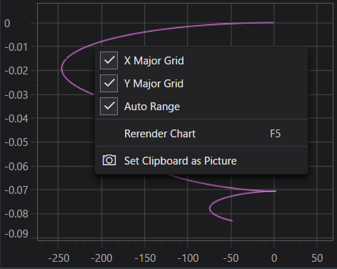Click the curve's leftmost bend near -0.02
337x269 pixels.
61,69
